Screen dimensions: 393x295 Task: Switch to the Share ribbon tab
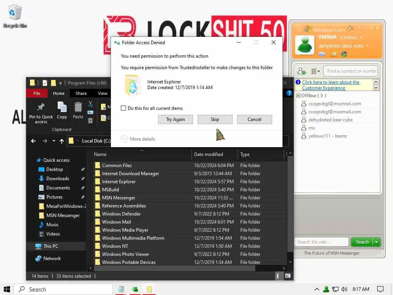coord(81,93)
